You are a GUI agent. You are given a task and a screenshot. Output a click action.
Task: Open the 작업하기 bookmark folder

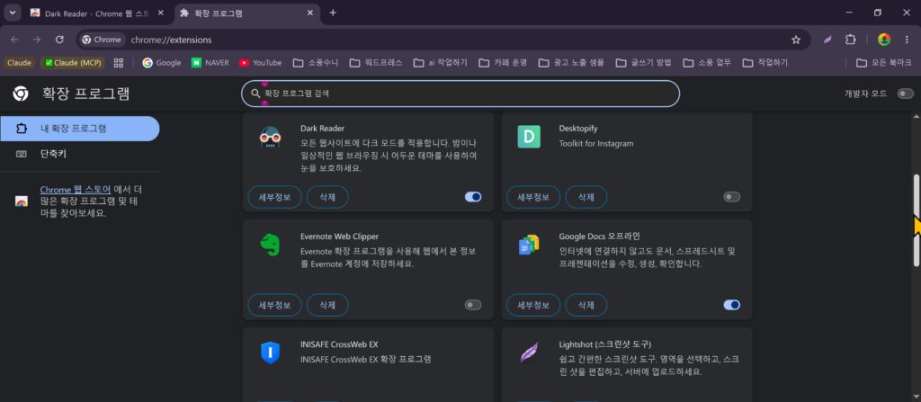(765, 62)
